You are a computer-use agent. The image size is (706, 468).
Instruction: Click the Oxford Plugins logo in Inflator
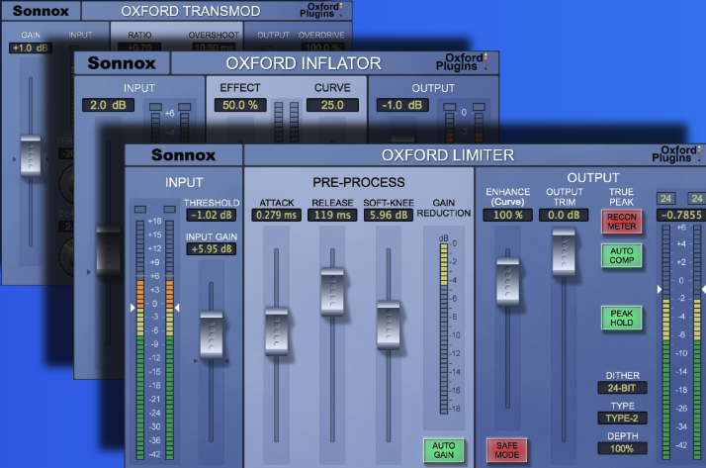click(461, 62)
